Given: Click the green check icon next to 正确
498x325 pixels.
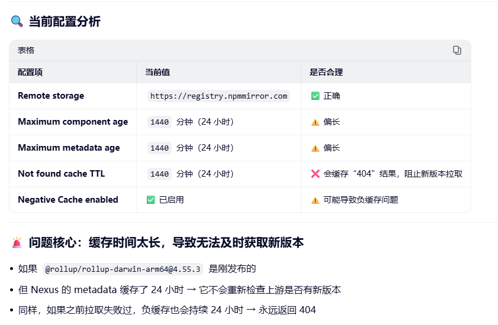Looking at the screenshot, I should (315, 96).
